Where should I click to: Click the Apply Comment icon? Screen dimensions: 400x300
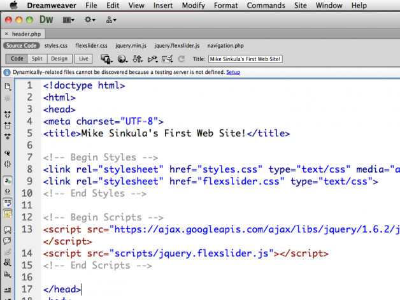pos(8,230)
